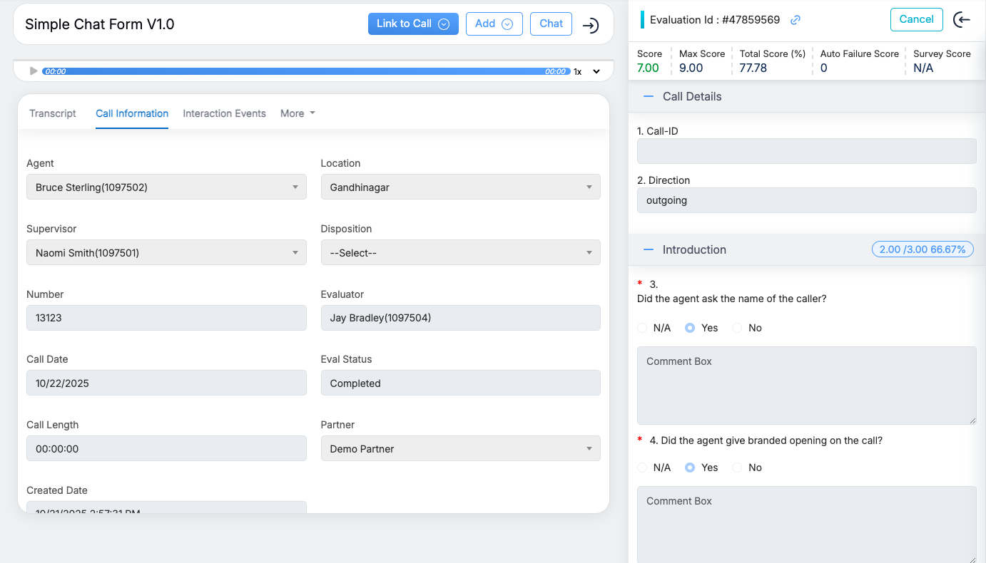The width and height of the screenshot is (986, 563).
Task: Select No for caller name question
Action: pos(737,328)
